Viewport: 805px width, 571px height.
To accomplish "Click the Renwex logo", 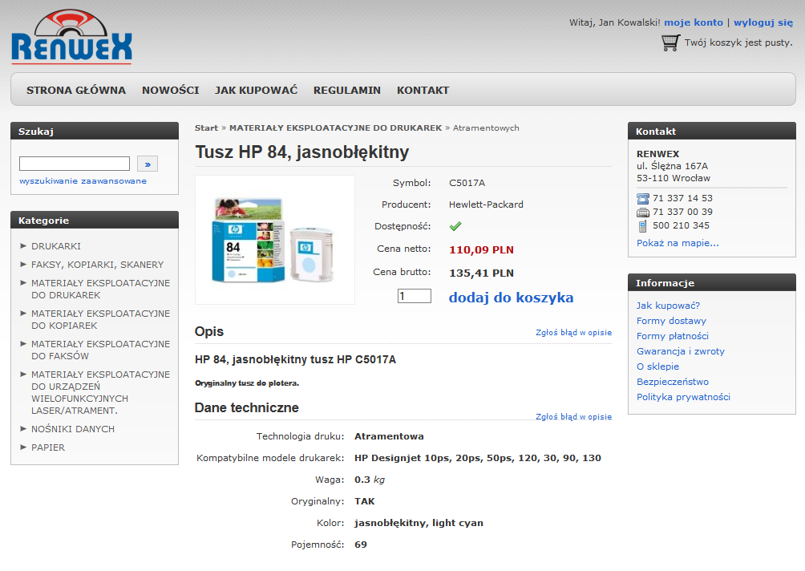I will [x=71, y=36].
